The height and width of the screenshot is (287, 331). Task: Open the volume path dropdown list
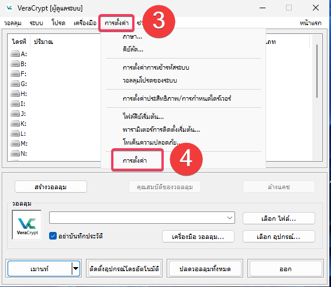[230, 218]
